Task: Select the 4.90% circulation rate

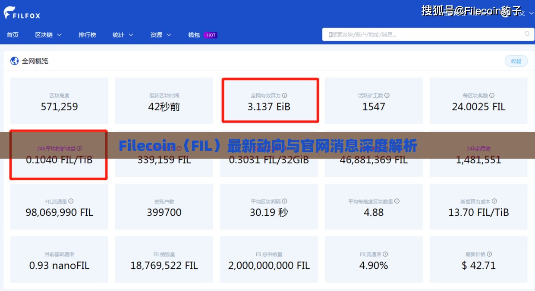Action: [x=374, y=266]
